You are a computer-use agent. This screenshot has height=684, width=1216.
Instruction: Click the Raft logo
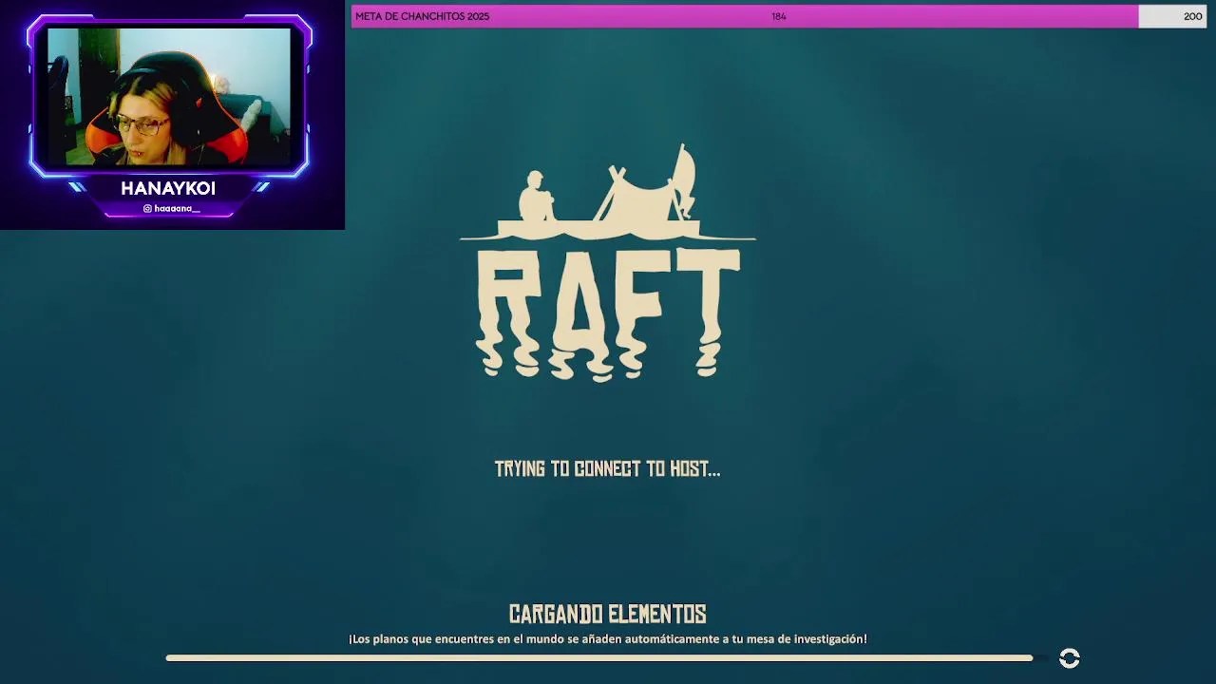point(608,262)
